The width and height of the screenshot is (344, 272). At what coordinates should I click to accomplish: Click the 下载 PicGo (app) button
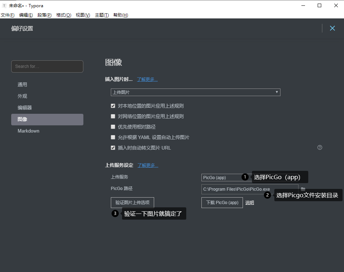(x=222, y=202)
